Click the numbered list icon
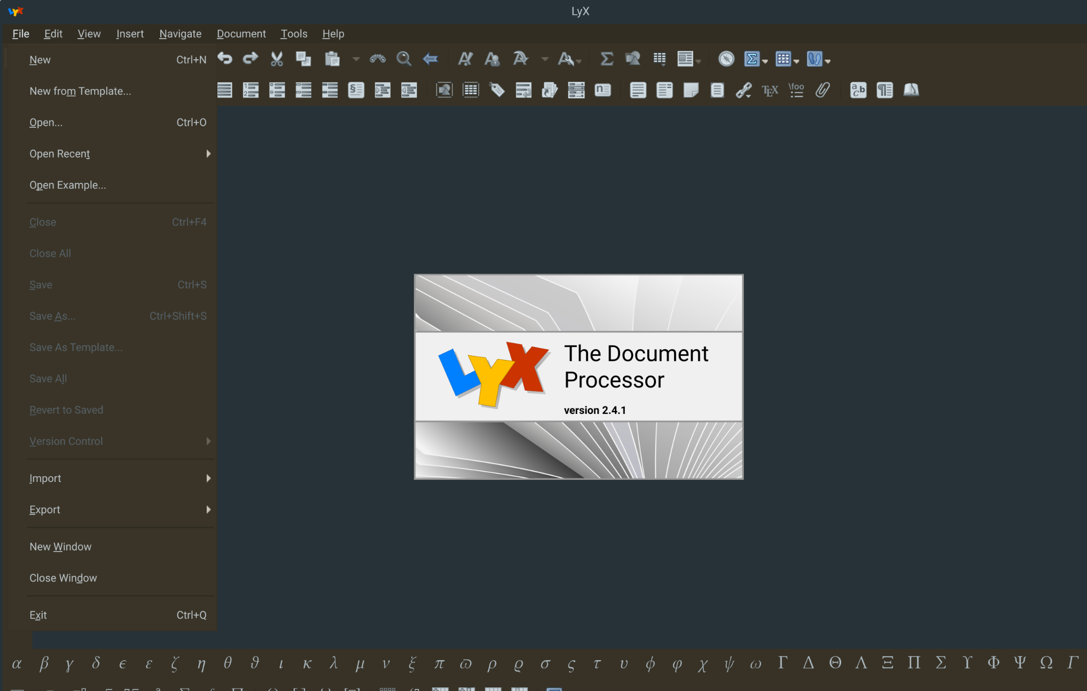The height and width of the screenshot is (691, 1087). [x=250, y=91]
